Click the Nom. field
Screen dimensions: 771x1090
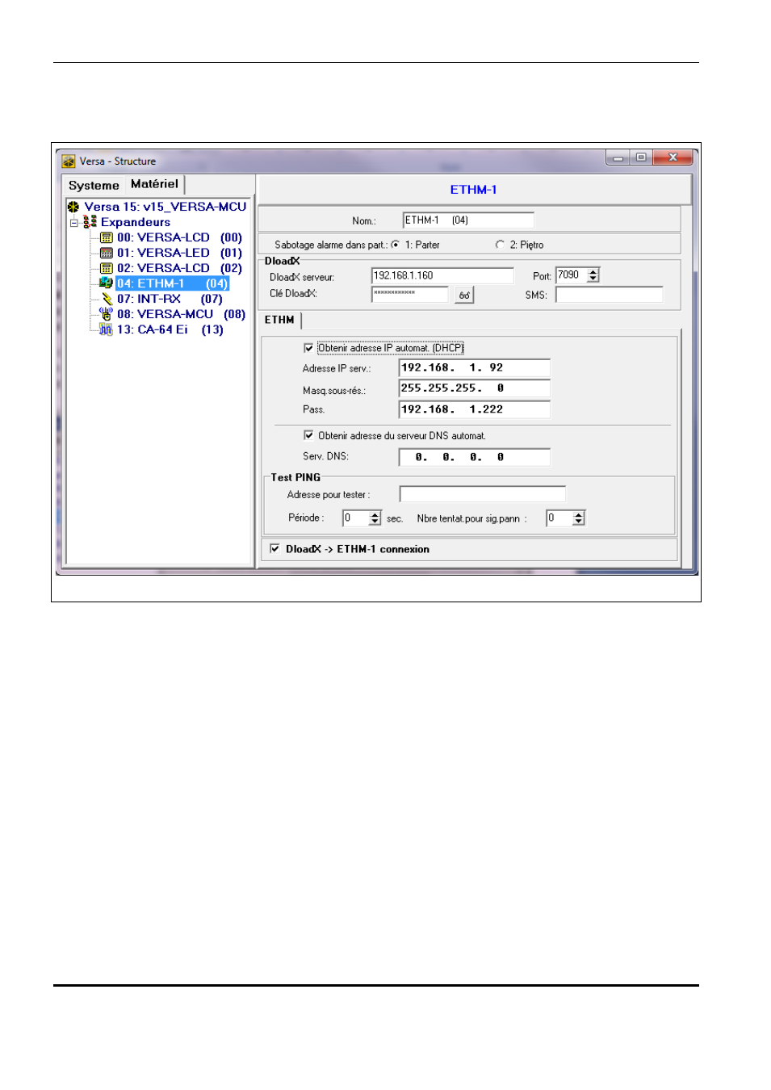coord(468,220)
